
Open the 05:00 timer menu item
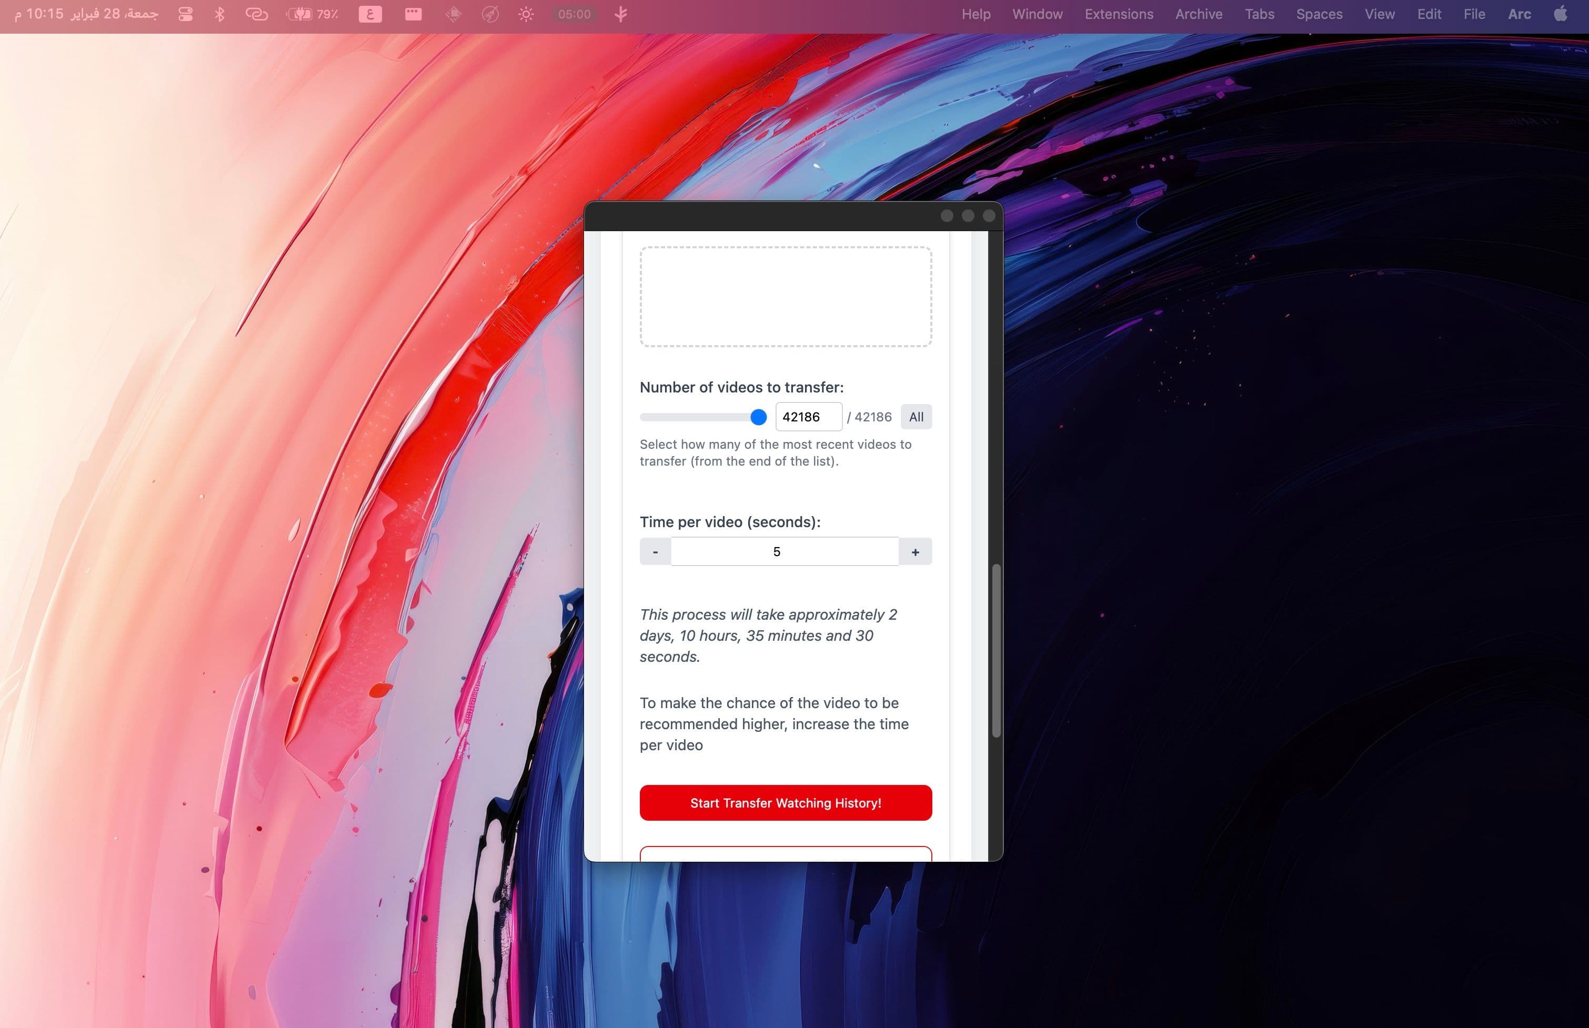point(574,14)
